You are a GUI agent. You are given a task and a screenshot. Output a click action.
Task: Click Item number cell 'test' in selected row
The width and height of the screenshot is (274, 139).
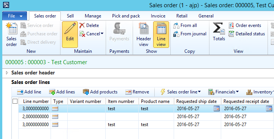tap(122, 109)
